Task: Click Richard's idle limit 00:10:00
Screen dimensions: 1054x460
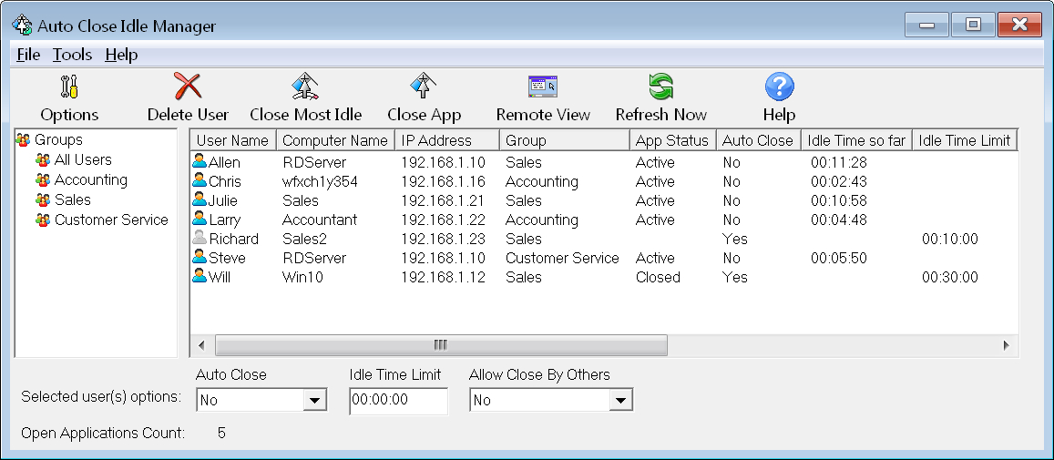Action: (x=950, y=239)
